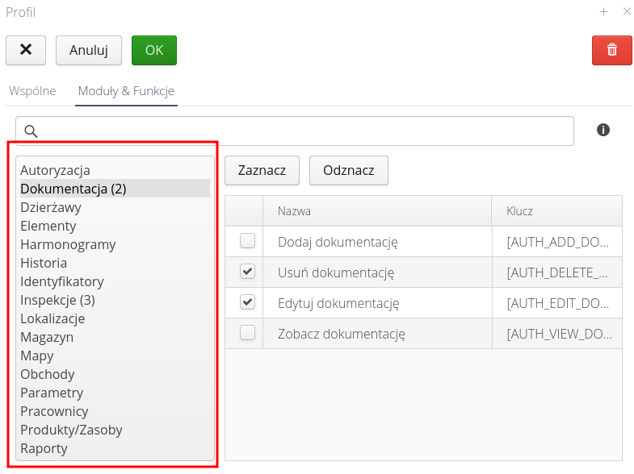Switch to the Wspólne tab
This screenshot has width=634, height=474.
click(x=32, y=91)
